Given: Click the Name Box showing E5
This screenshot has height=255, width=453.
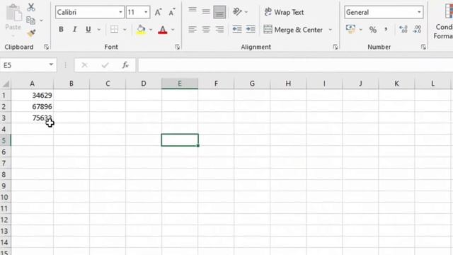Looking at the screenshot, I should pos(23,65).
